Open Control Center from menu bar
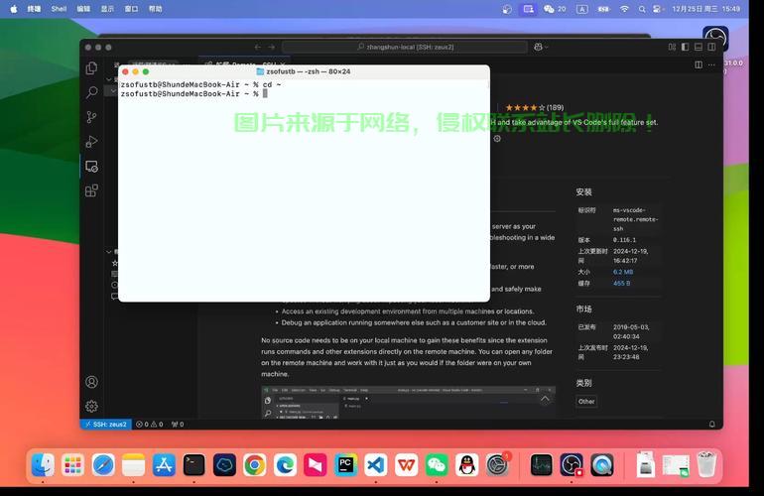The width and height of the screenshot is (764, 496). coord(657,9)
